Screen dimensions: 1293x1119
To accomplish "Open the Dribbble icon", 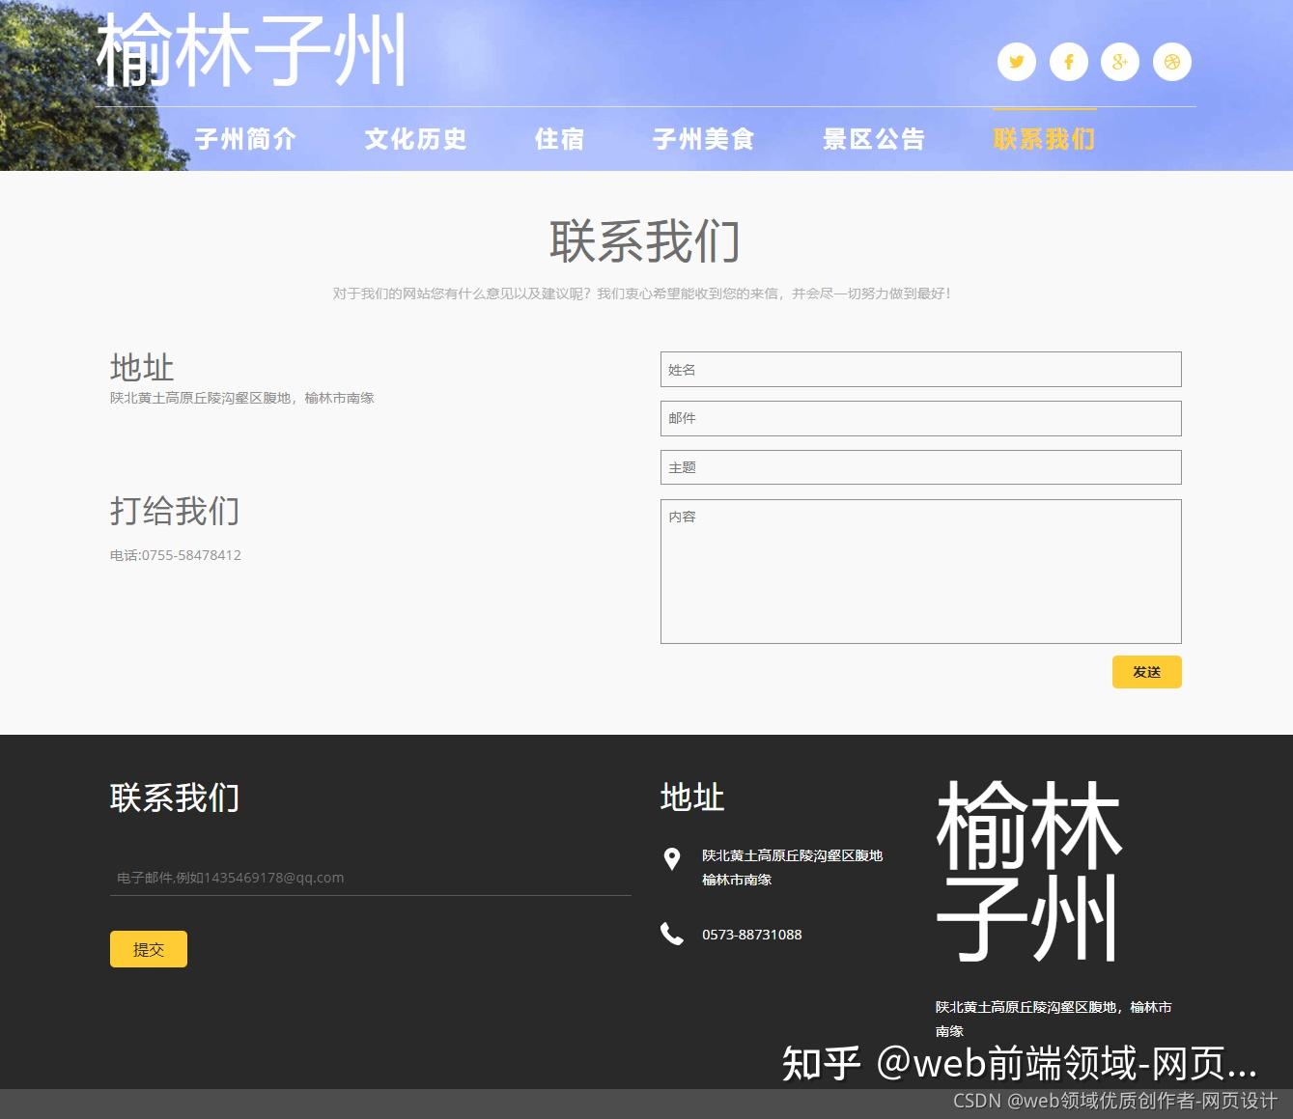I will tap(1172, 61).
